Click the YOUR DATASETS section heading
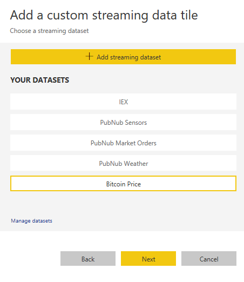This screenshot has height=282, width=244. tap(39, 80)
